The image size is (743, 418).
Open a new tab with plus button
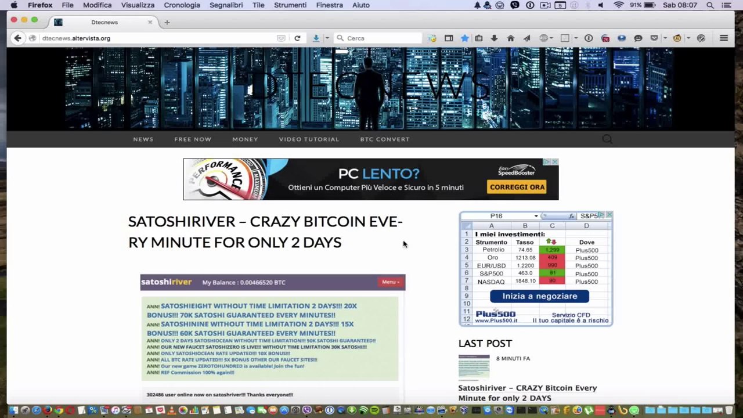pos(167,22)
